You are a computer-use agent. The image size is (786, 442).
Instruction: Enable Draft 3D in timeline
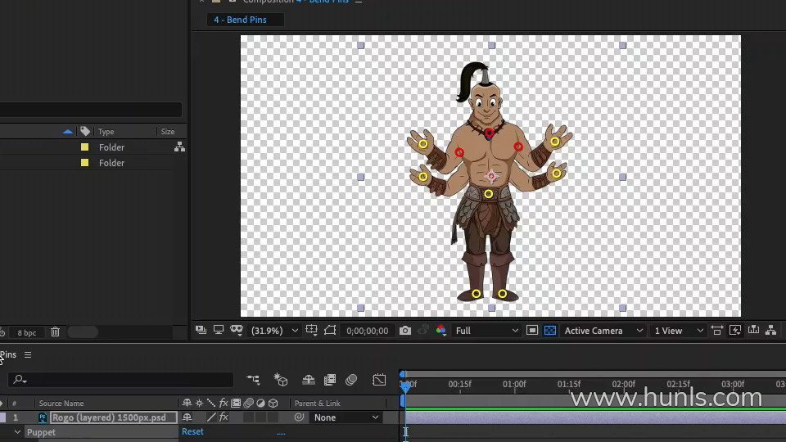(281, 380)
